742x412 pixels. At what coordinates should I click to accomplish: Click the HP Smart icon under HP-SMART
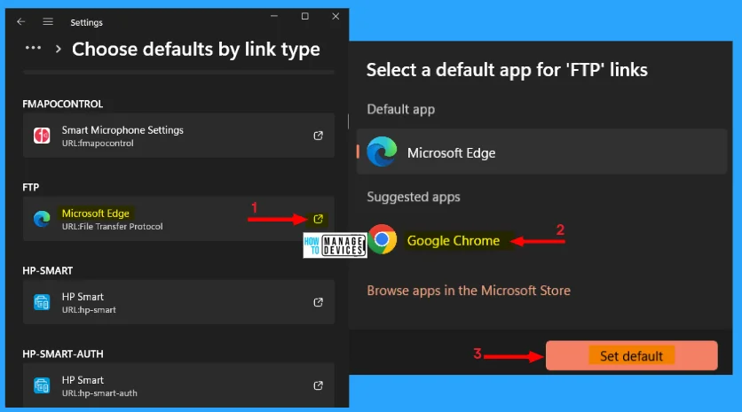[x=42, y=302]
